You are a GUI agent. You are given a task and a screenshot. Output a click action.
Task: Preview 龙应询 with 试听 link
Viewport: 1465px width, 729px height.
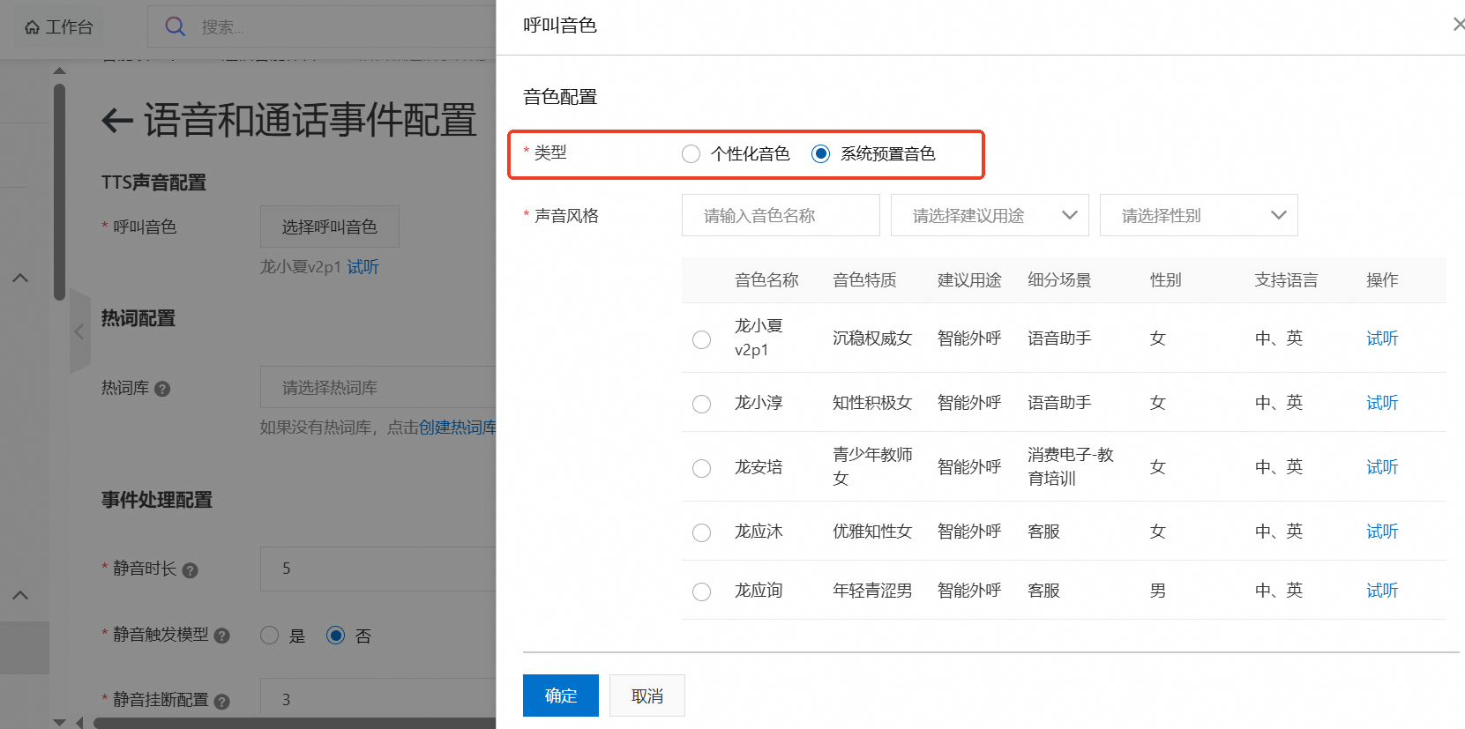pyautogui.click(x=1382, y=591)
